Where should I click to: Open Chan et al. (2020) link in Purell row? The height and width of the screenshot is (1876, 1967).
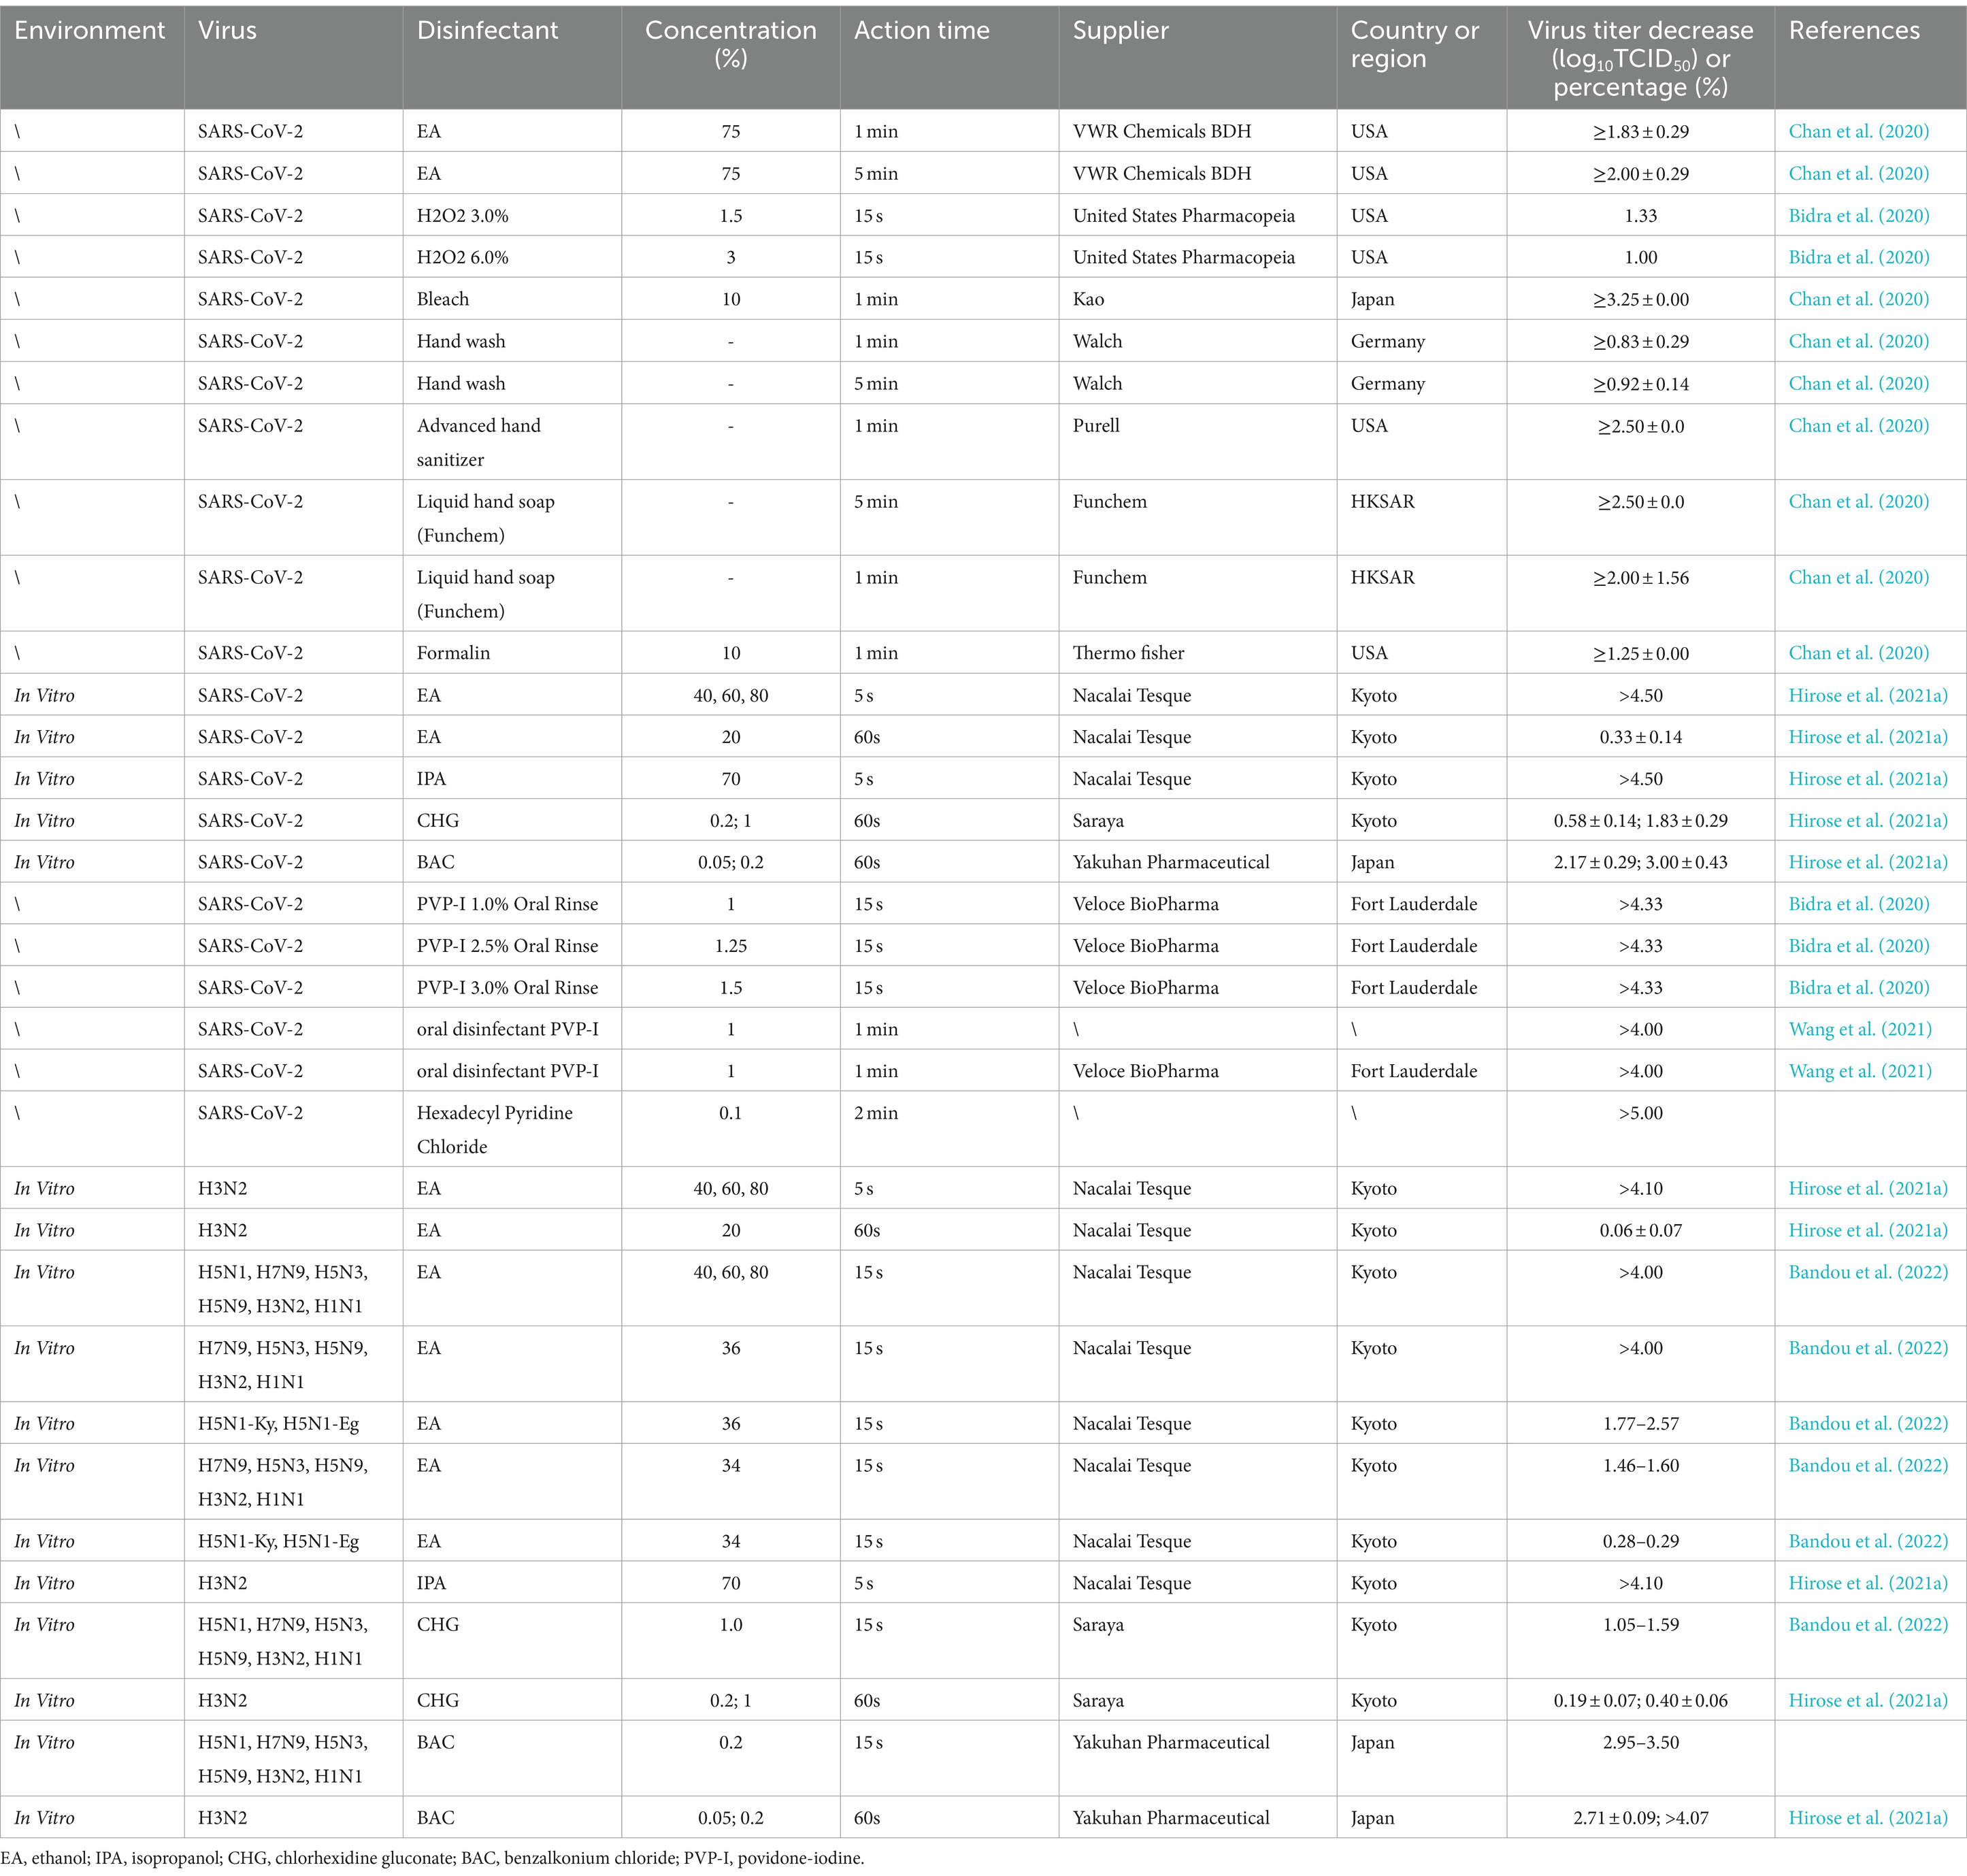tap(1858, 426)
